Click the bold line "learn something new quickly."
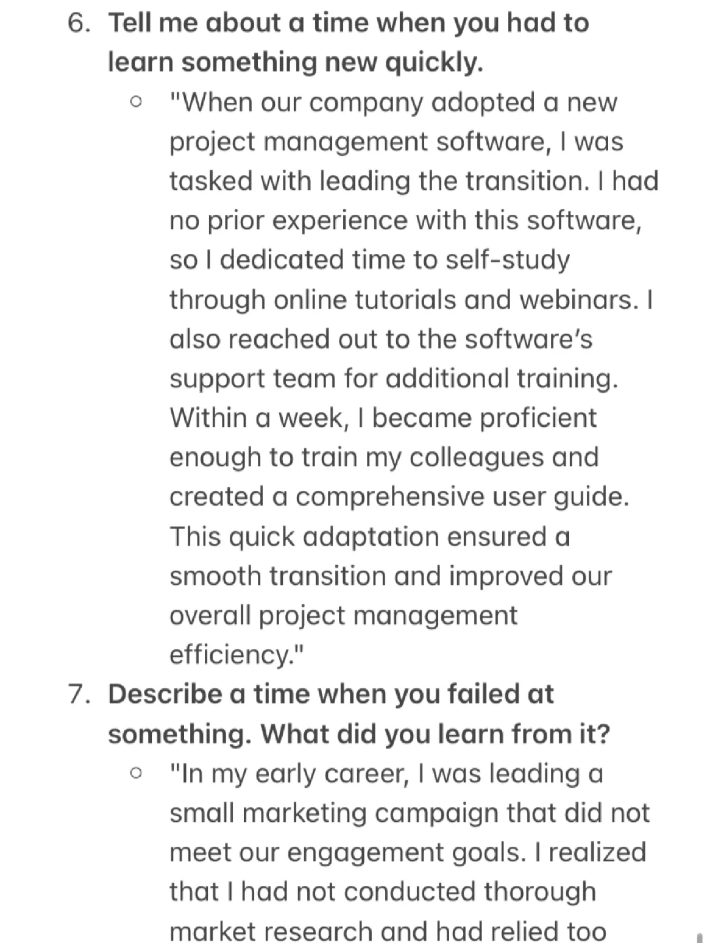 [295, 63]
